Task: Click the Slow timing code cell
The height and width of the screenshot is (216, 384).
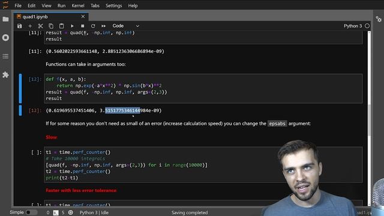Action: coord(203,165)
